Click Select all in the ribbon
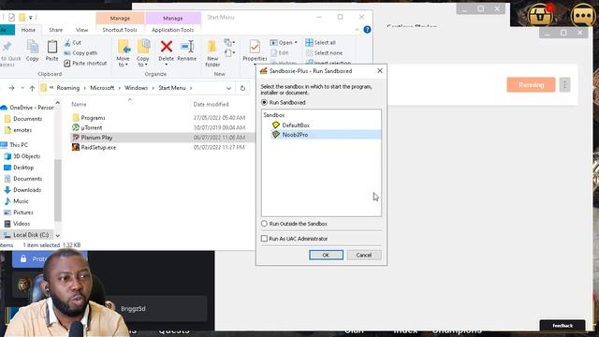This screenshot has height=337, width=599. [x=320, y=42]
